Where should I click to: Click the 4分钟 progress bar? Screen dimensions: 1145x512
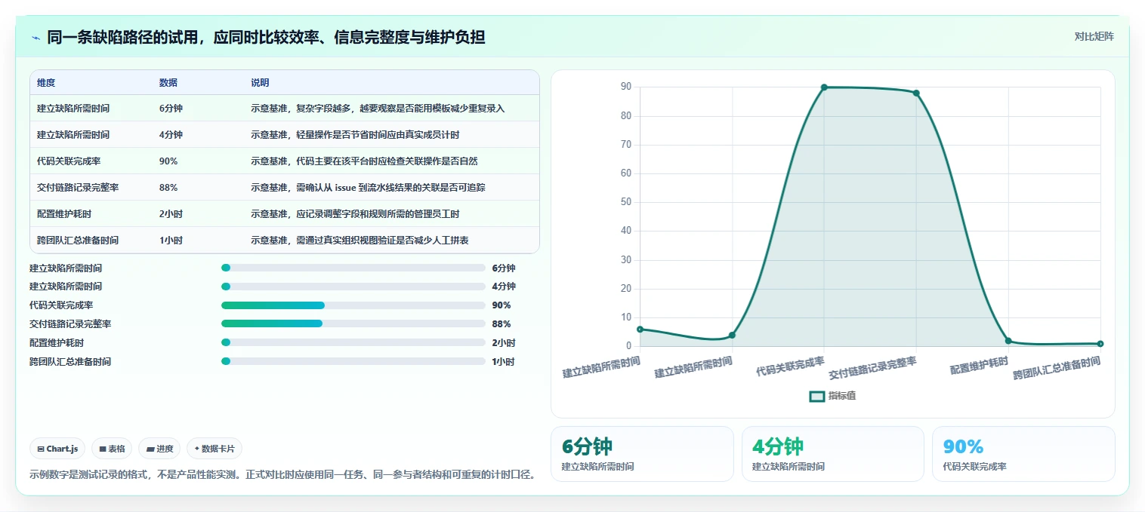[x=353, y=287]
